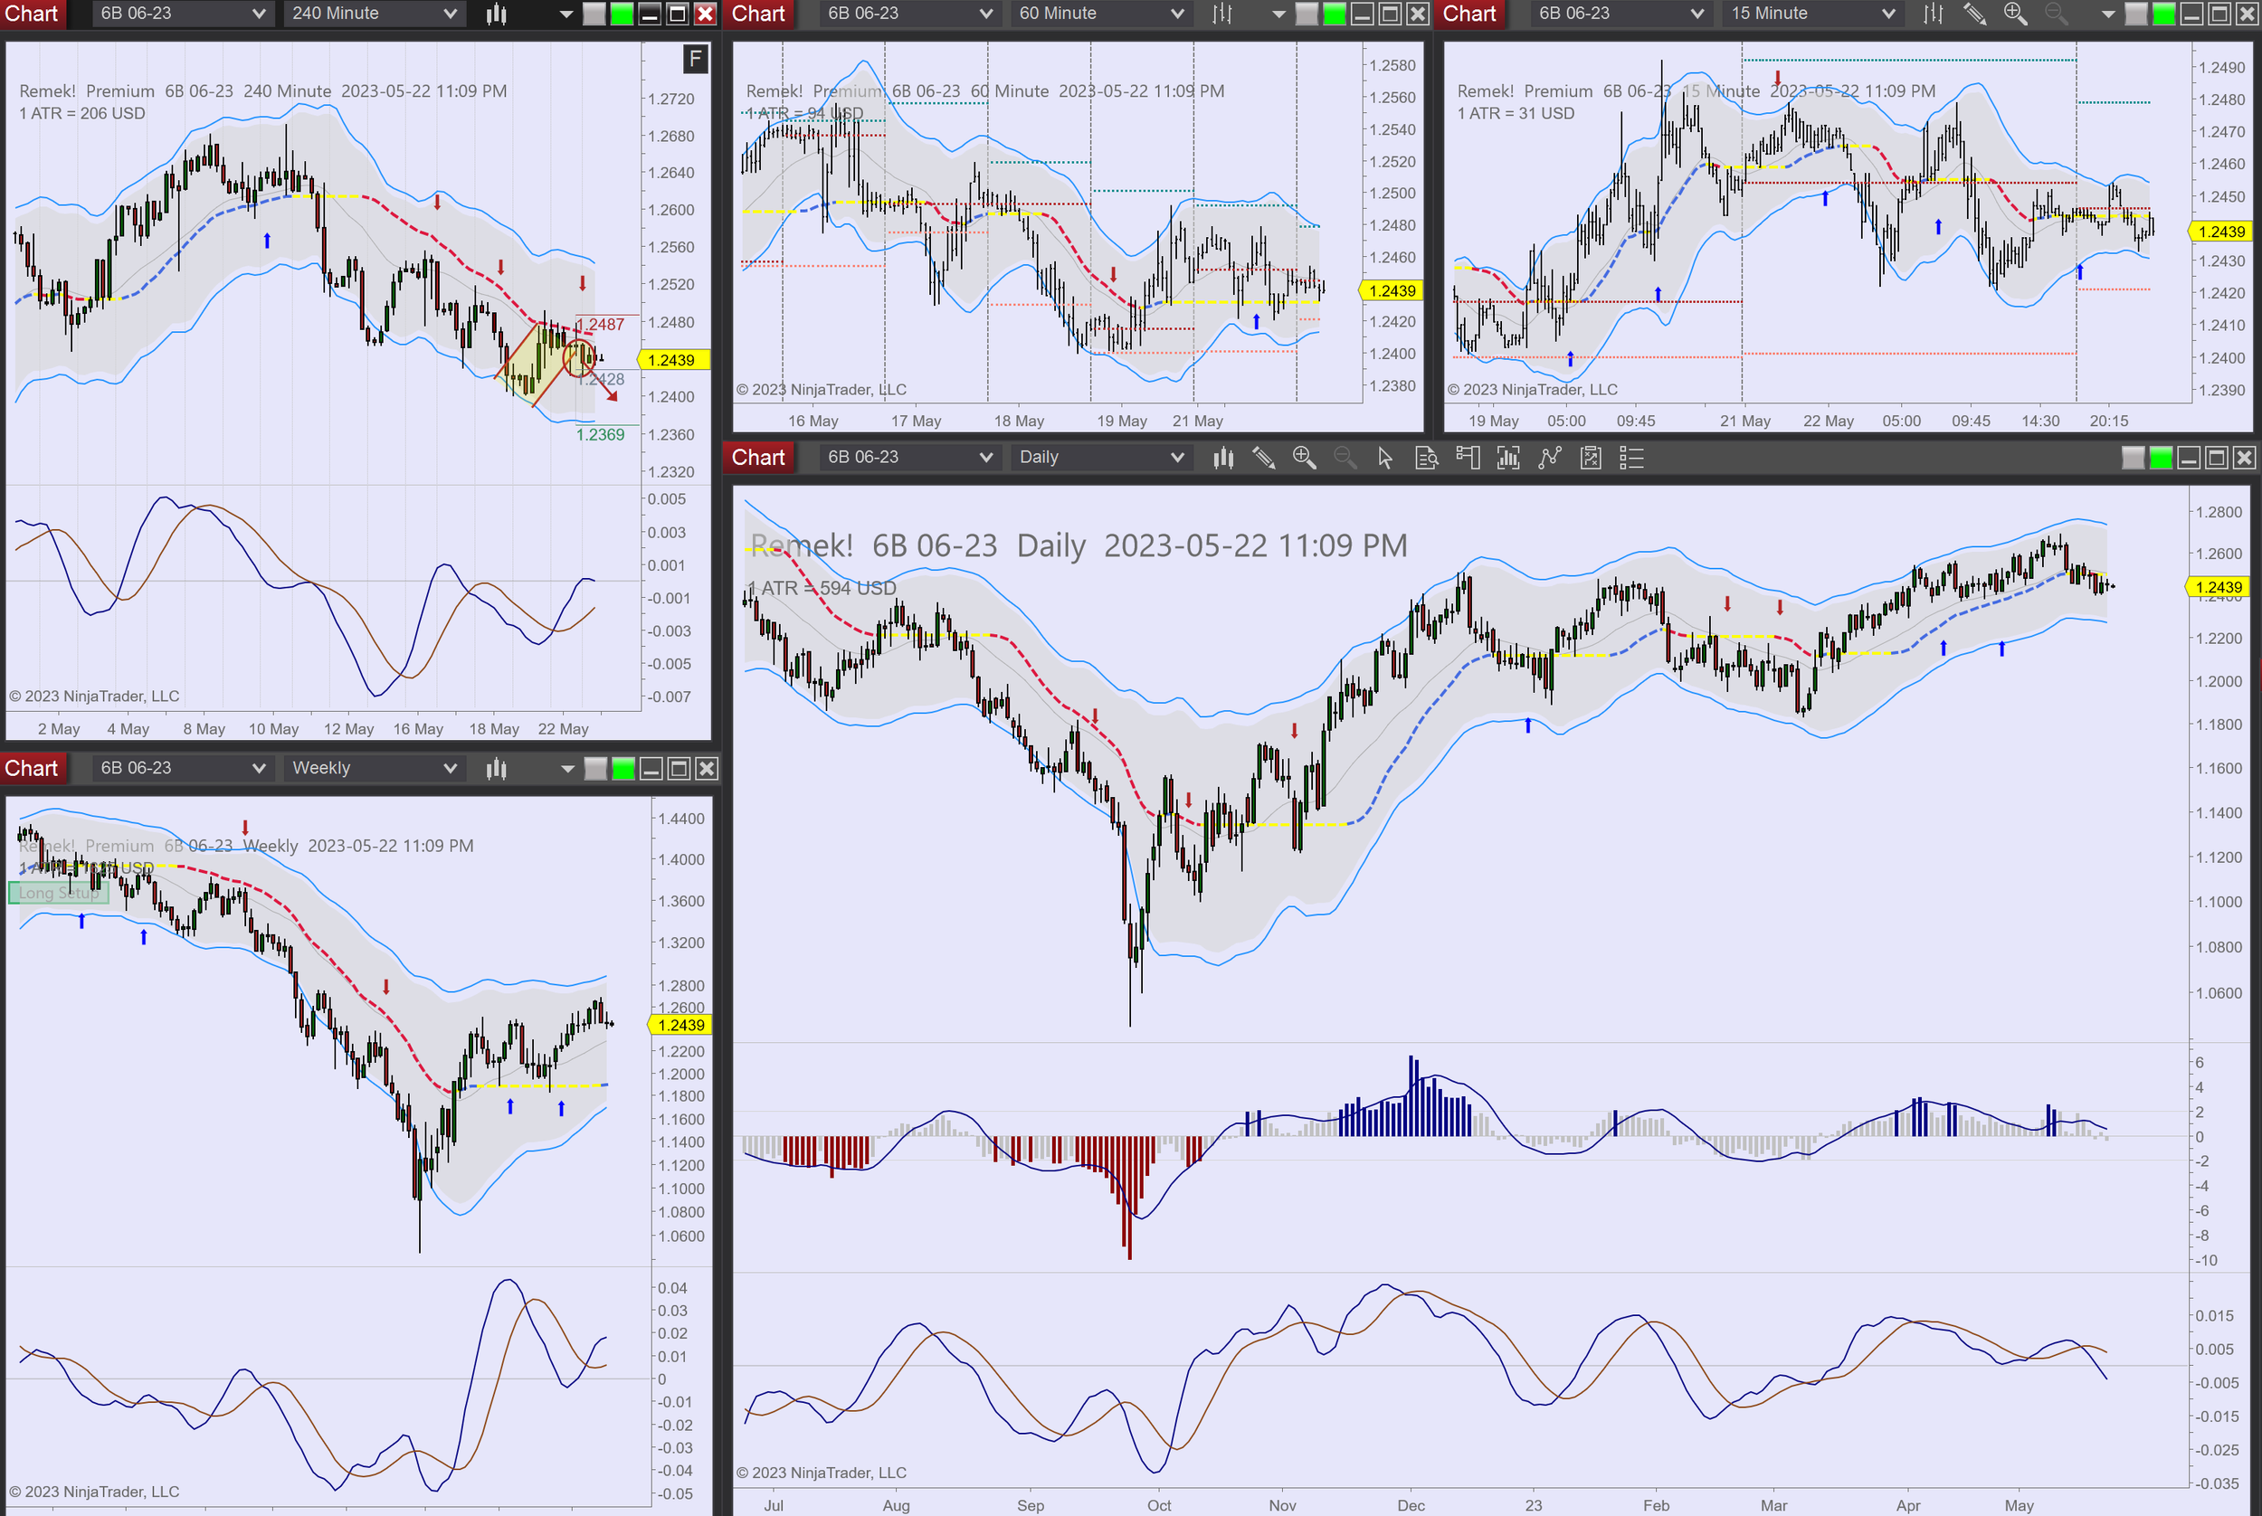Open Data Box icon in Daily chart

1427,458
